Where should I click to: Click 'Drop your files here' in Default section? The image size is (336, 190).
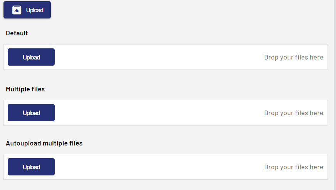pos(294,57)
